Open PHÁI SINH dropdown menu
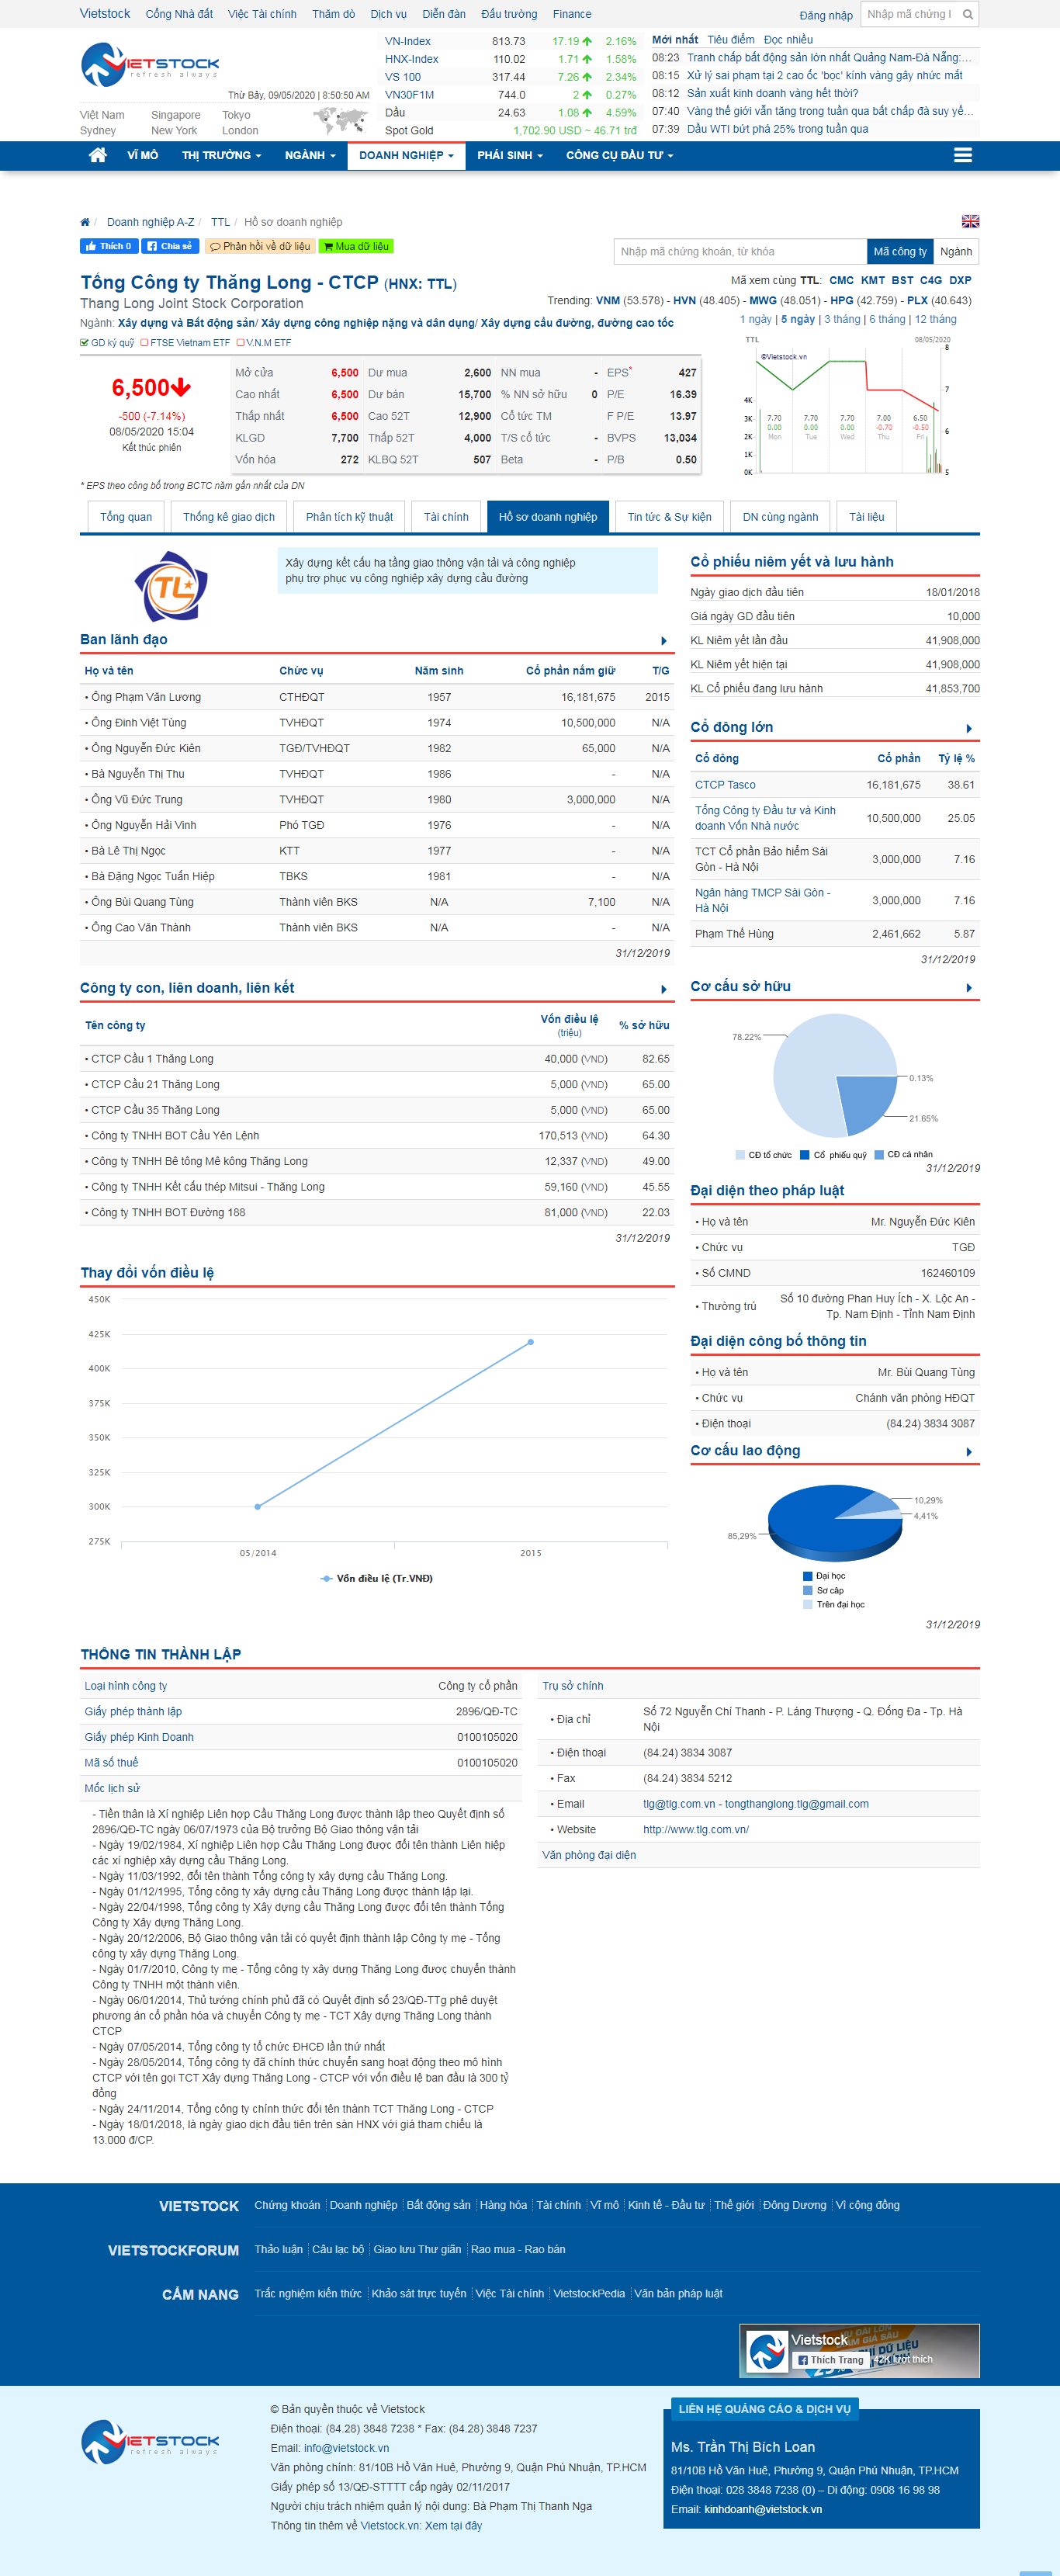 [510, 155]
